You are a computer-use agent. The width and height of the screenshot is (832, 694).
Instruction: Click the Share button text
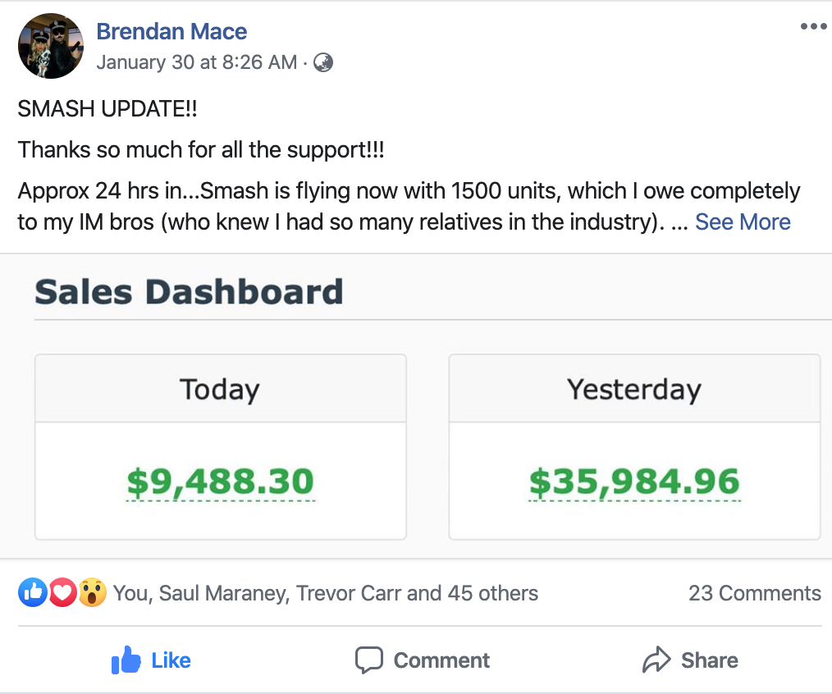click(710, 660)
